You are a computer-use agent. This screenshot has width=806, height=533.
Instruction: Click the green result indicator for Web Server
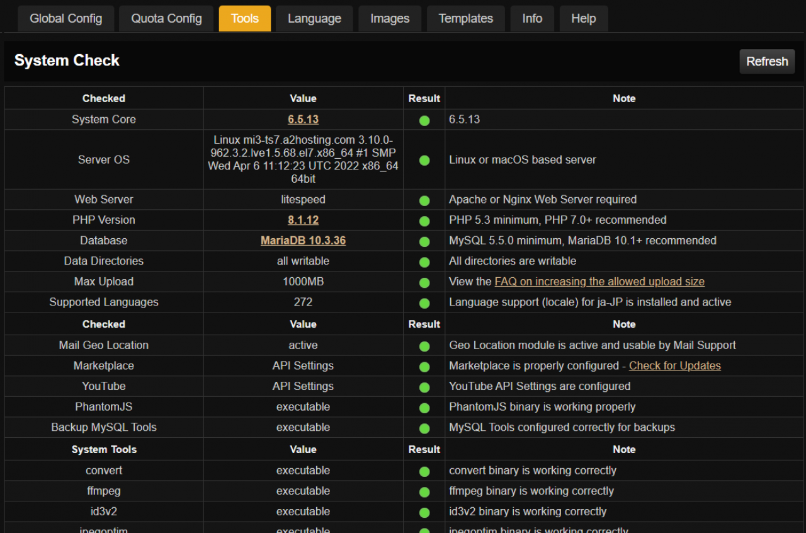coord(424,200)
